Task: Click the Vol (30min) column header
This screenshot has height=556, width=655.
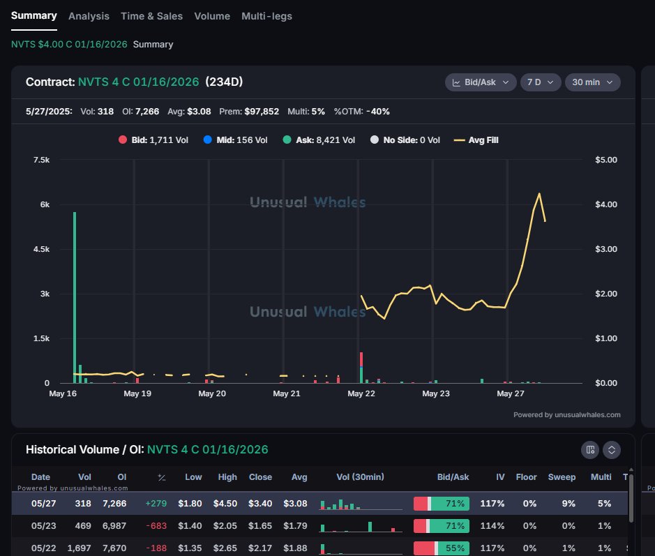Action: click(360, 477)
